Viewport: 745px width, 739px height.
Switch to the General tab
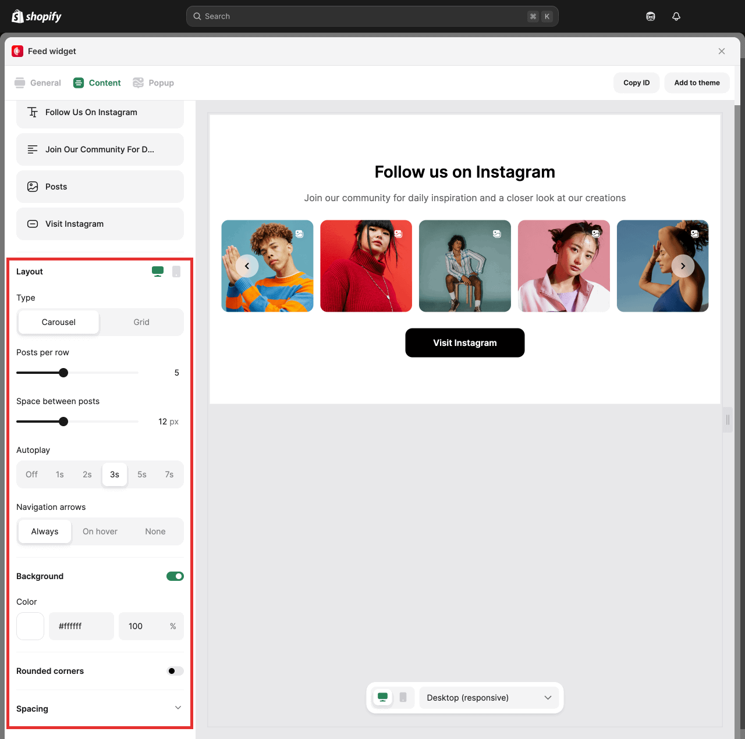(x=38, y=83)
